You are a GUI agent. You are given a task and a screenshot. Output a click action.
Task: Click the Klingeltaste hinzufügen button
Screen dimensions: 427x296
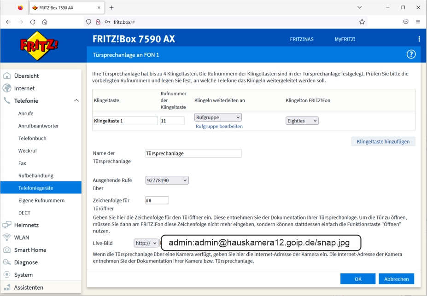coord(383,141)
